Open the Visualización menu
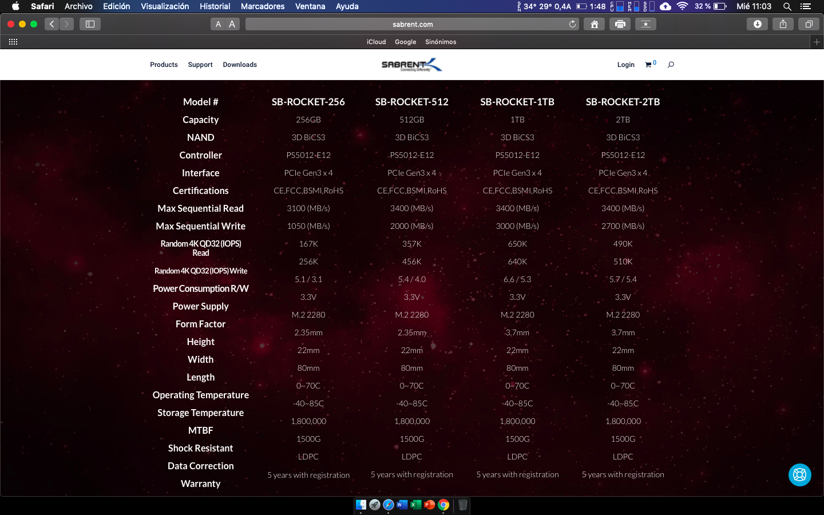824x515 pixels. pos(165,6)
